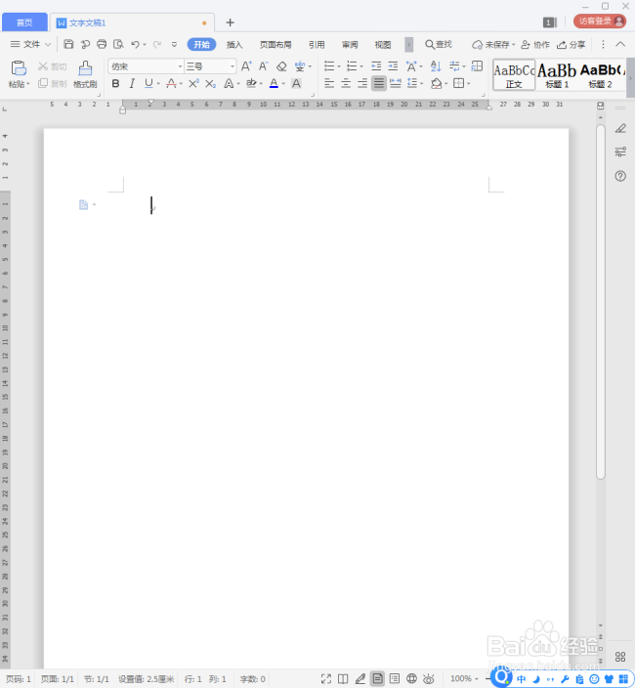Screen dimensions: 635x688
Task: Open help question mark in right sidebar
Action: pos(620,176)
